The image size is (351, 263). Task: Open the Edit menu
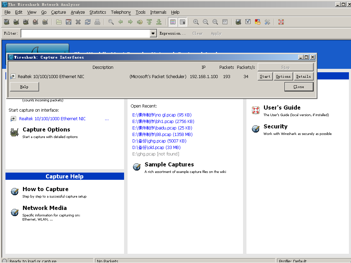point(19,12)
